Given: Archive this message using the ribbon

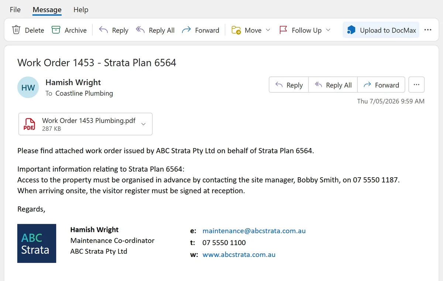Looking at the screenshot, I should (x=69, y=30).
